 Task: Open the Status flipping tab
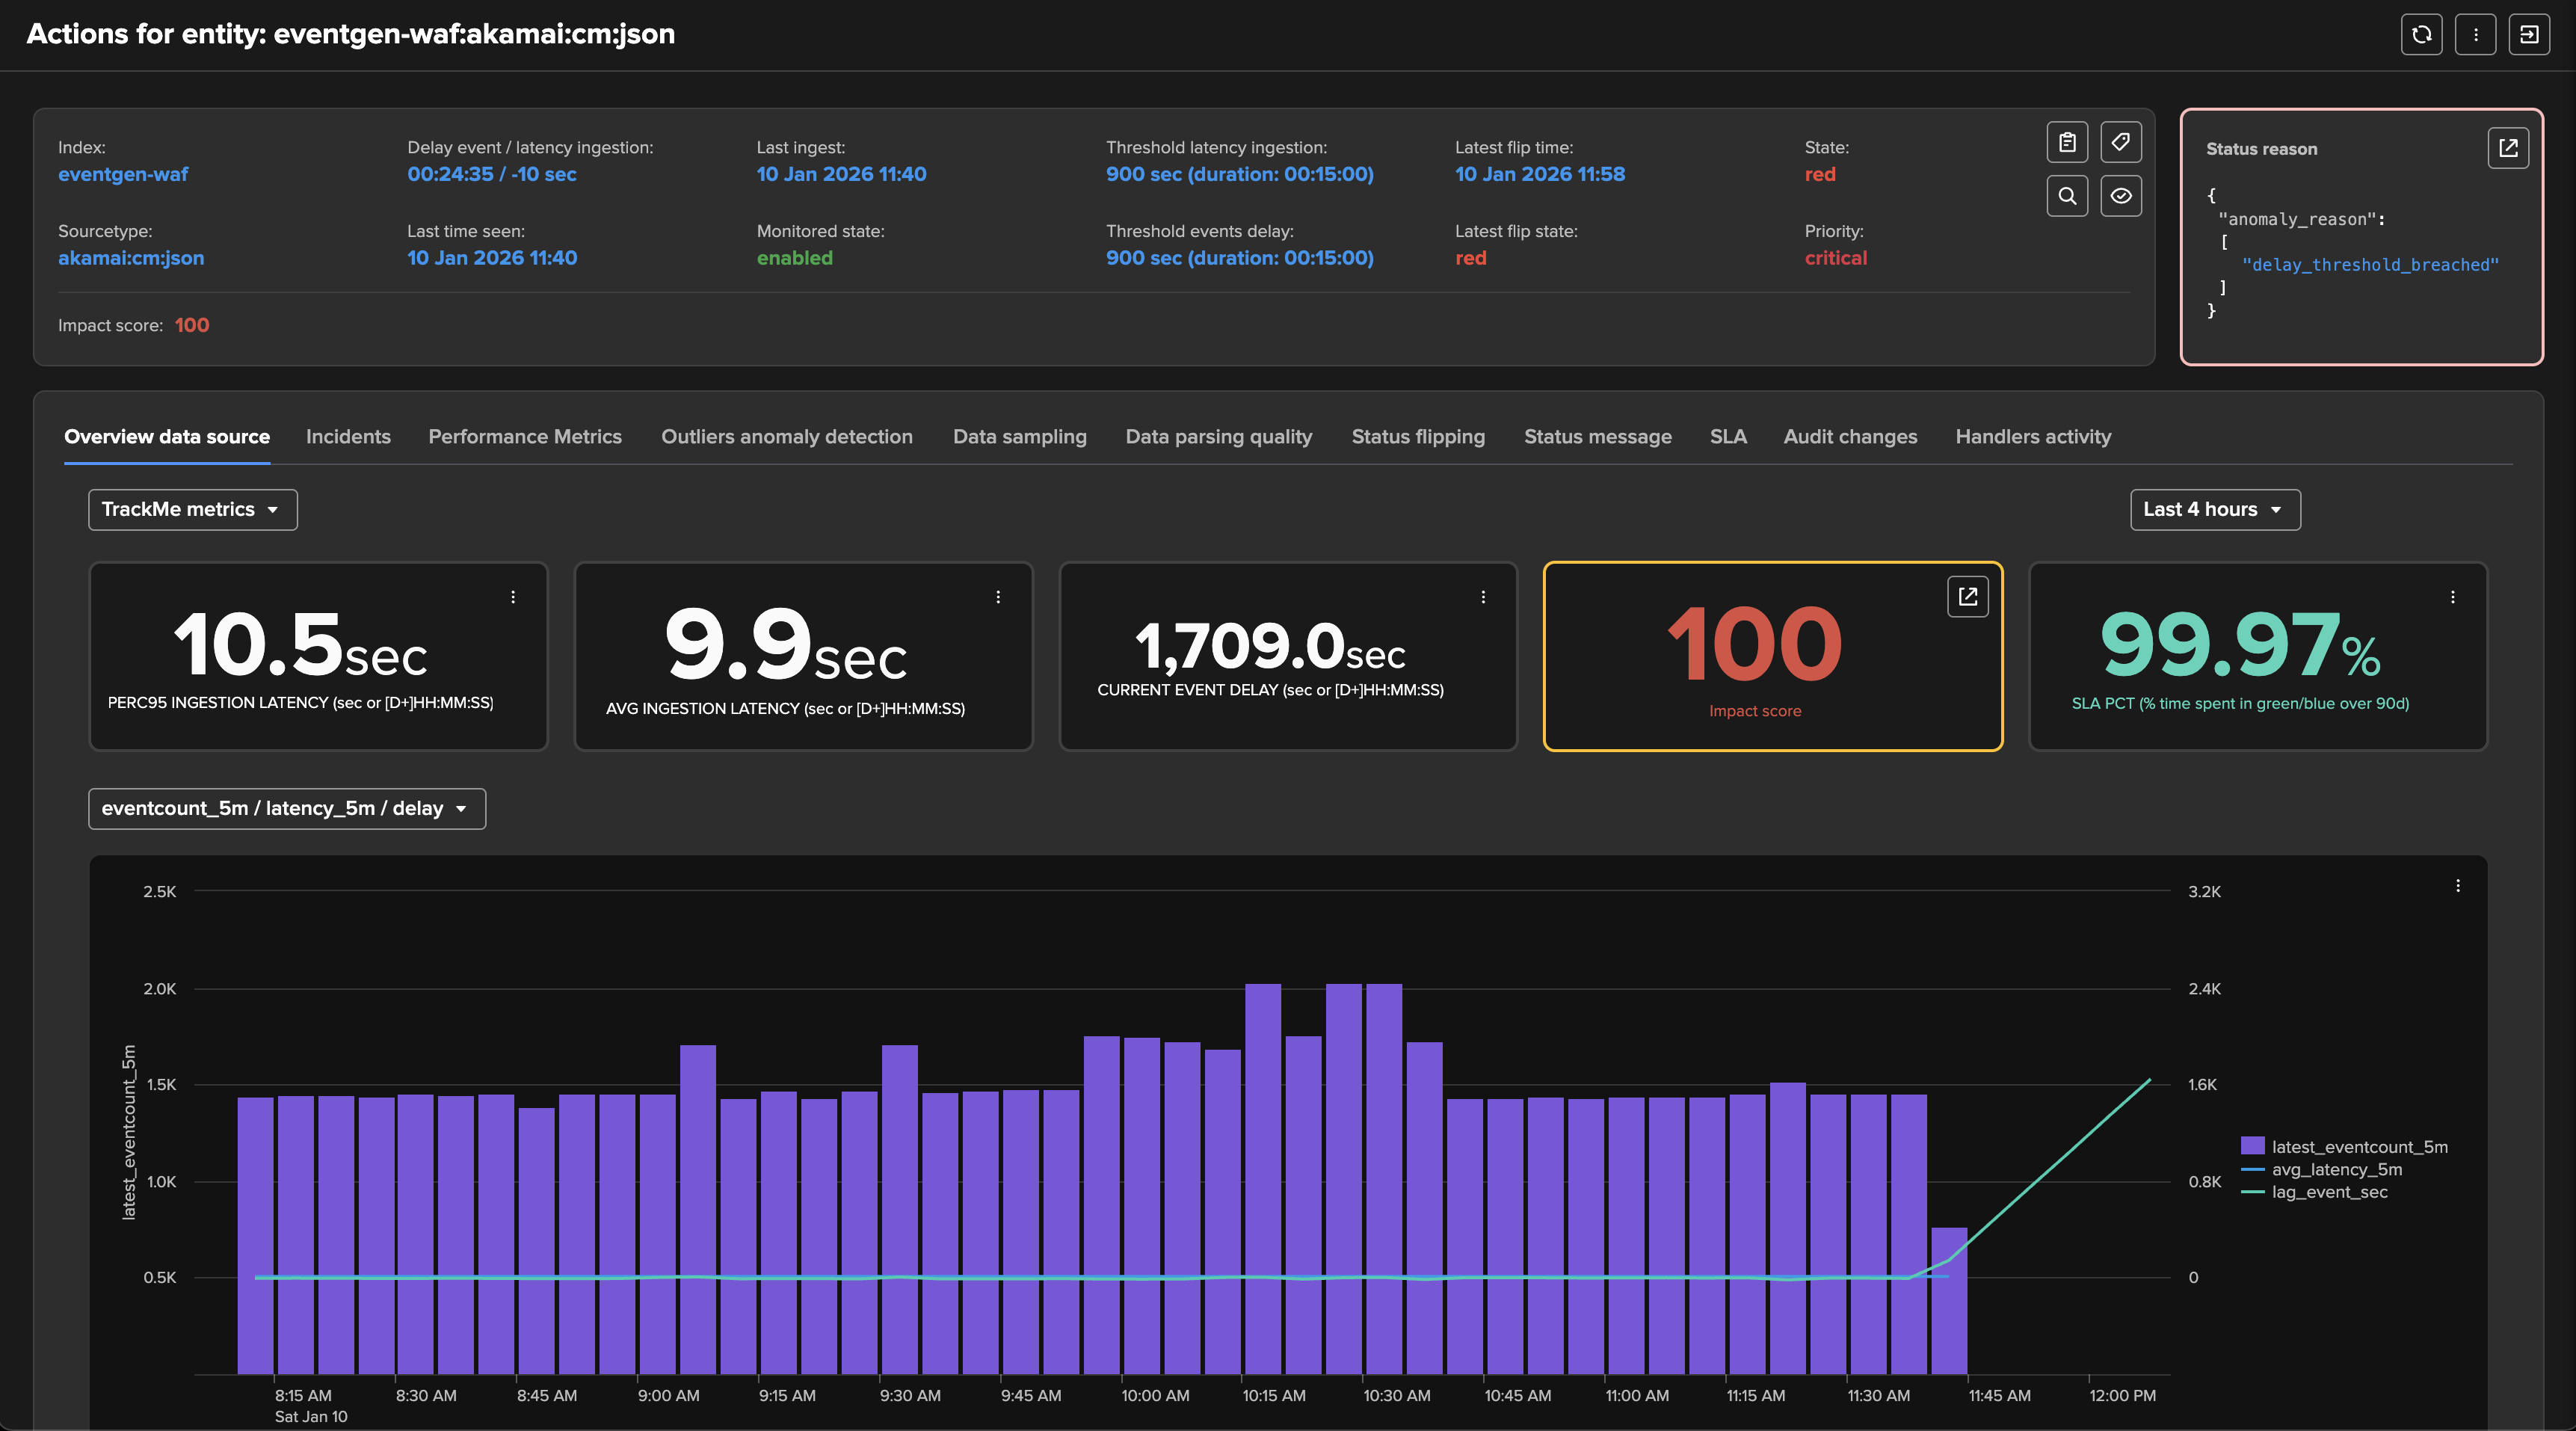pyautogui.click(x=1417, y=437)
